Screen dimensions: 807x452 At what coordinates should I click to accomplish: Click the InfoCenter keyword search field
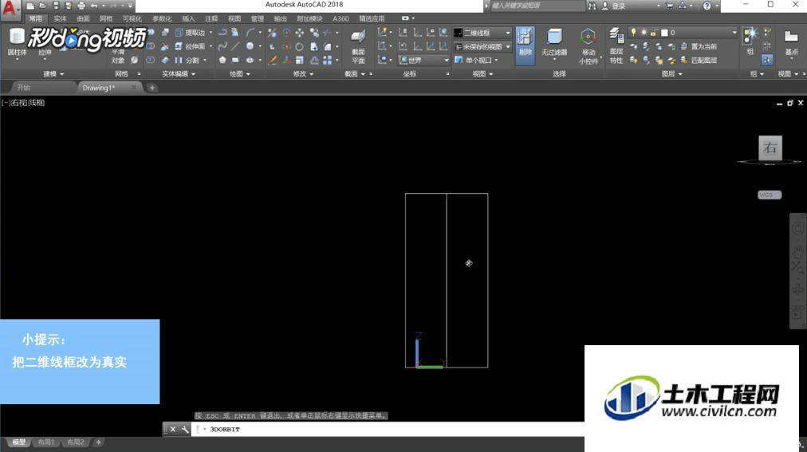point(537,6)
